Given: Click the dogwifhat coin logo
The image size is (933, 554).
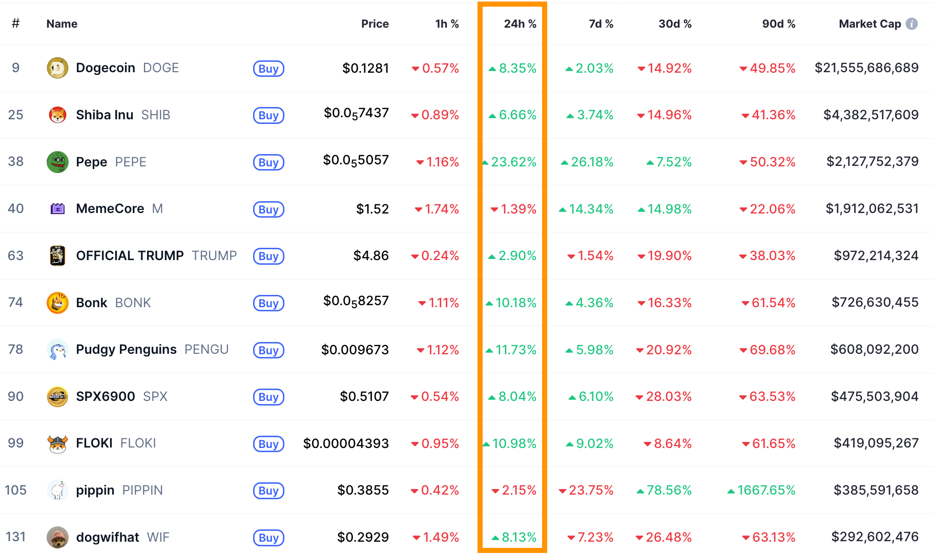Looking at the screenshot, I should 57,537.
